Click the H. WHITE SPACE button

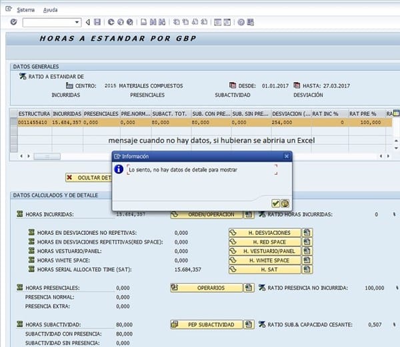click(x=265, y=260)
